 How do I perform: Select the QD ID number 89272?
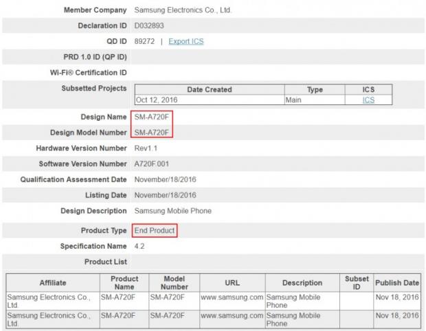144,41
